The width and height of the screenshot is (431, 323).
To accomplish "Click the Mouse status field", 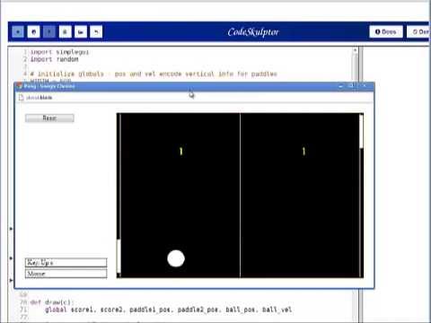I will (x=66, y=274).
